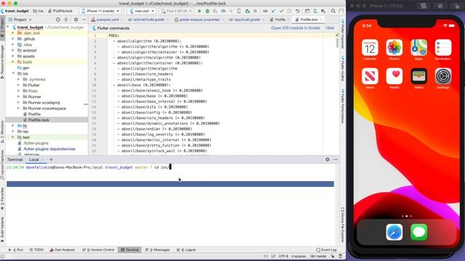Click the Git update project arrow icon

tap(273, 11)
